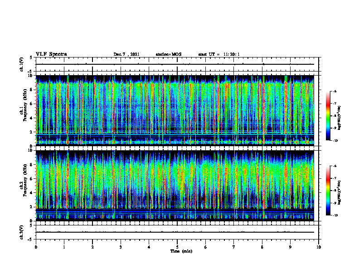Click the "-6" tick on the ch.2 colorbar
359x277 pixels.
pos(335,166)
